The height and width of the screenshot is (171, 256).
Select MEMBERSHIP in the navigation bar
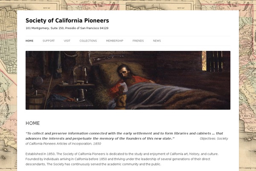click(x=115, y=41)
